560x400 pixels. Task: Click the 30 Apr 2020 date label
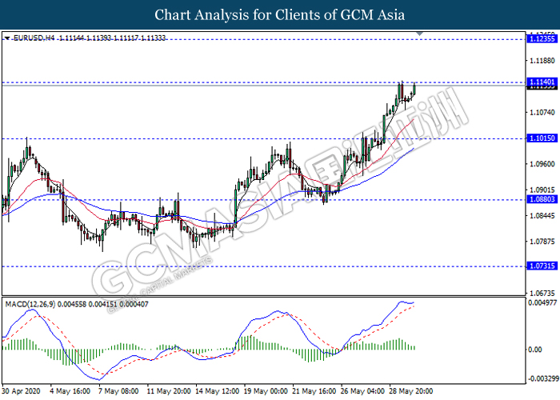(21, 391)
